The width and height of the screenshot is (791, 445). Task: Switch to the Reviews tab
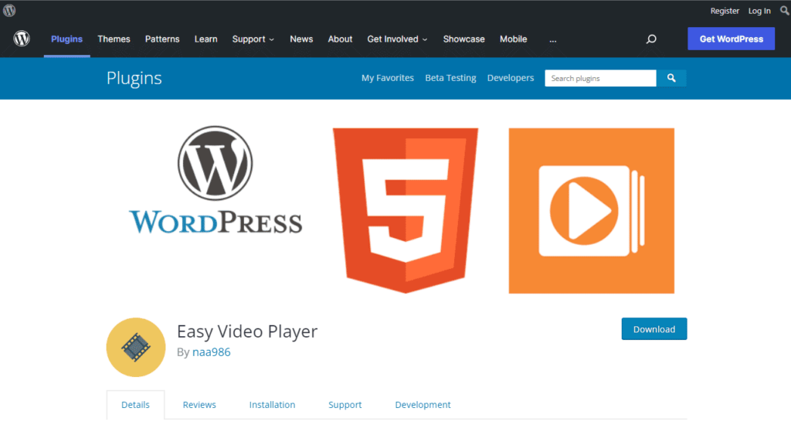pos(199,405)
